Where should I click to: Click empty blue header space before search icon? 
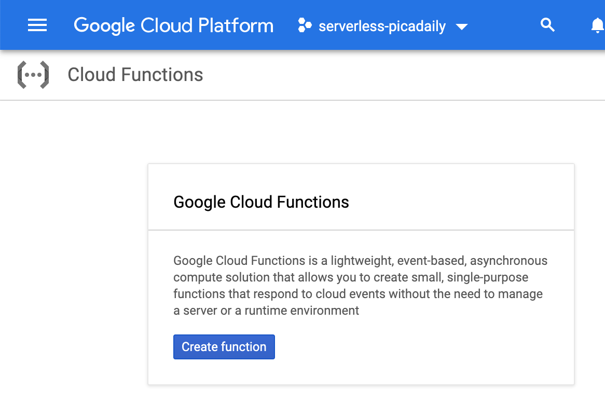point(503,25)
